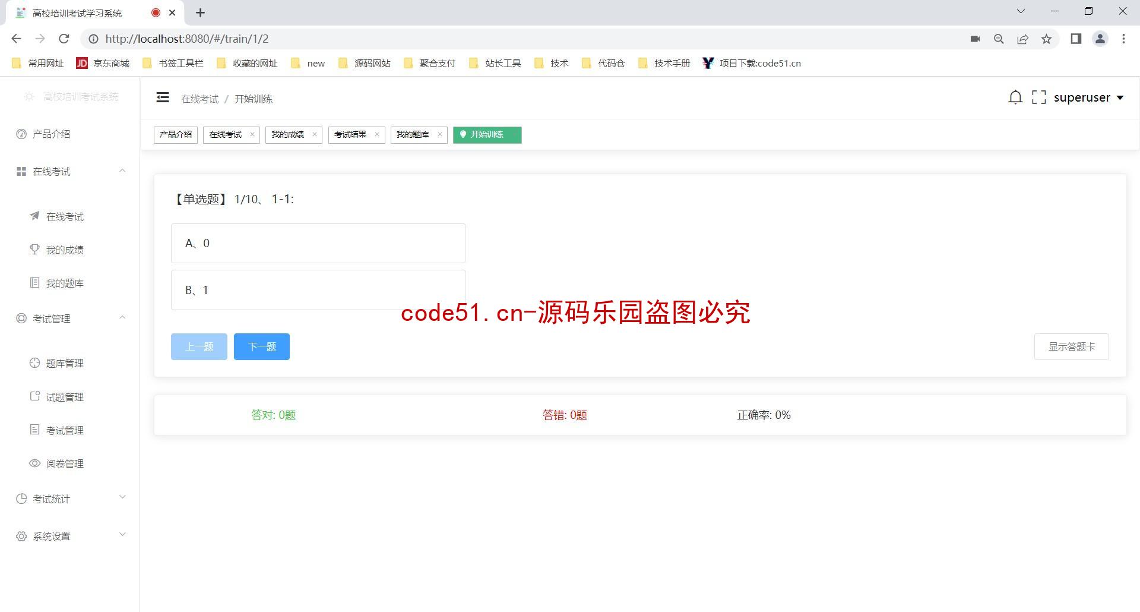Image resolution: width=1140 pixels, height=612 pixels.
Task: Go to next question with 下一题
Action: coord(262,347)
